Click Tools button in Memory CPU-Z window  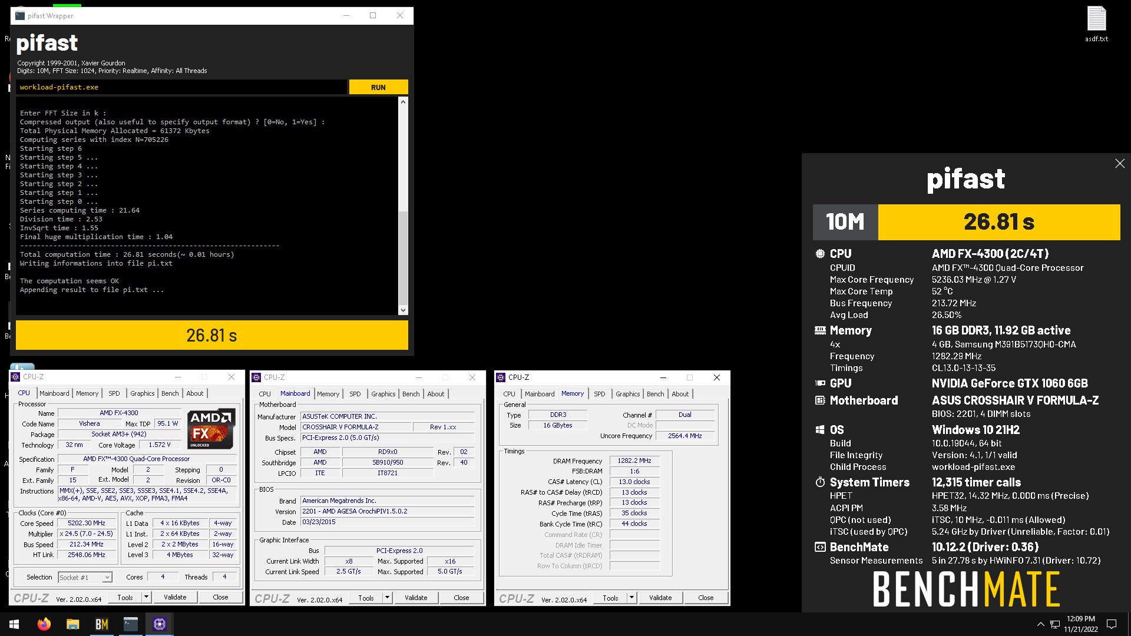coord(610,598)
